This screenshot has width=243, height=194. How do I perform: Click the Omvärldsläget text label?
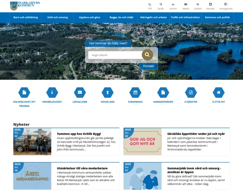pos(52,102)
